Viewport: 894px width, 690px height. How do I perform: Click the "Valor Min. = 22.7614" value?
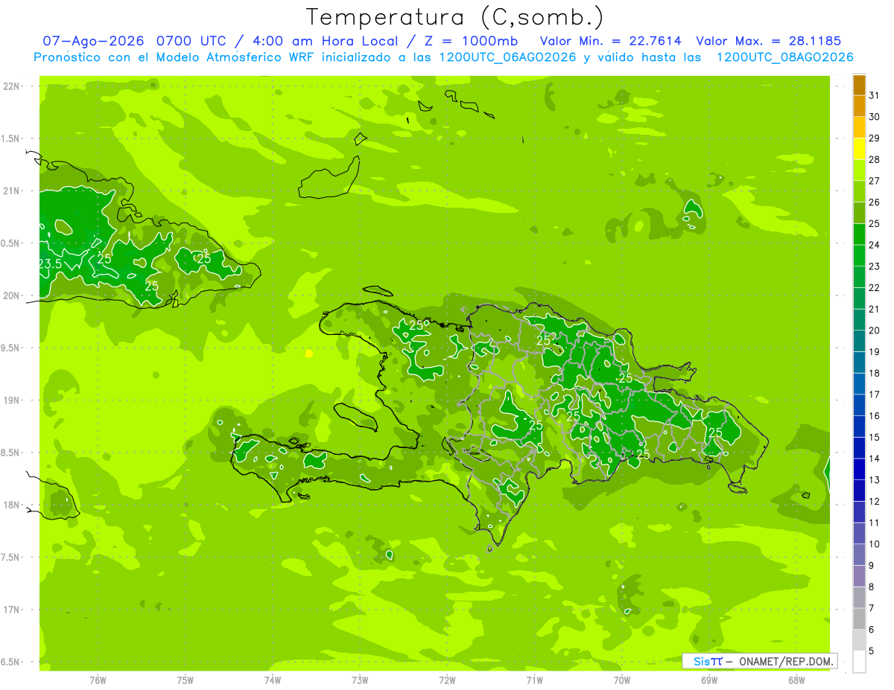[610, 41]
